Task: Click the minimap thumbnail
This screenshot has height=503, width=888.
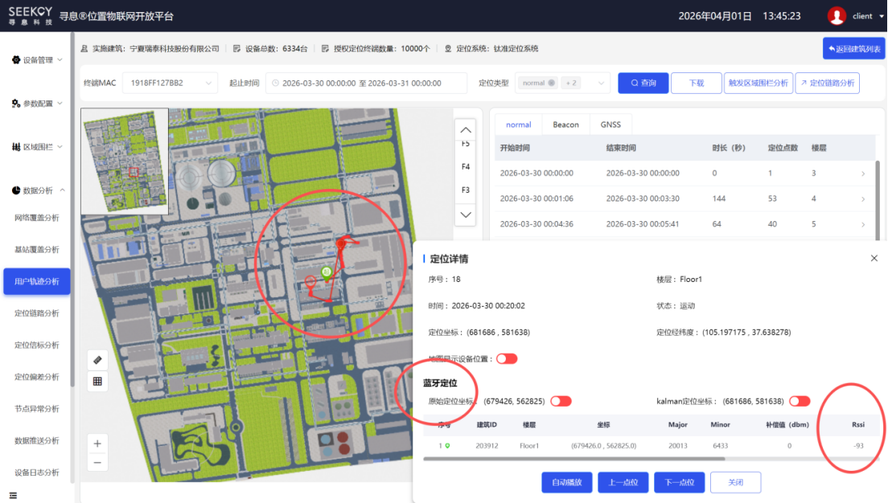Action: tap(125, 162)
